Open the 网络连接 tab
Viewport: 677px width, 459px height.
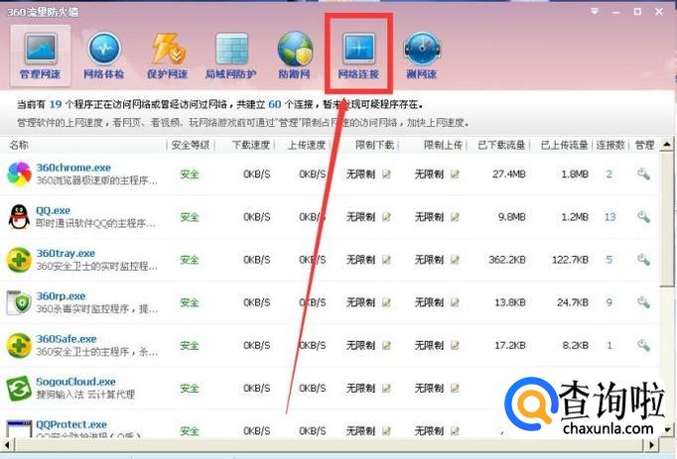click(358, 56)
